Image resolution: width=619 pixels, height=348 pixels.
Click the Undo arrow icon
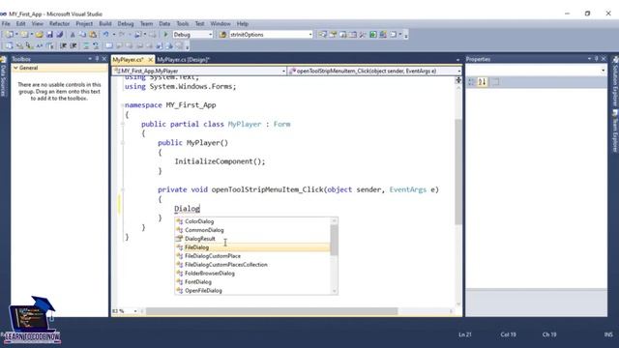(x=105, y=35)
